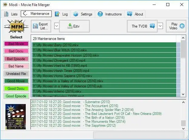This screenshot has width=189, height=140.
Task: Click the Export List floppy disk icon
Action: (35, 26)
